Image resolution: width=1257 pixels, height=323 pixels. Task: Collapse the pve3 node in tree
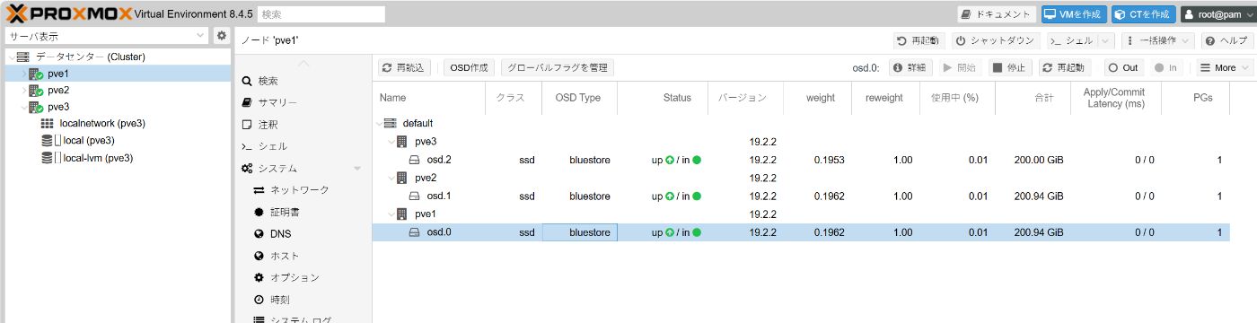pyautogui.click(x=23, y=107)
